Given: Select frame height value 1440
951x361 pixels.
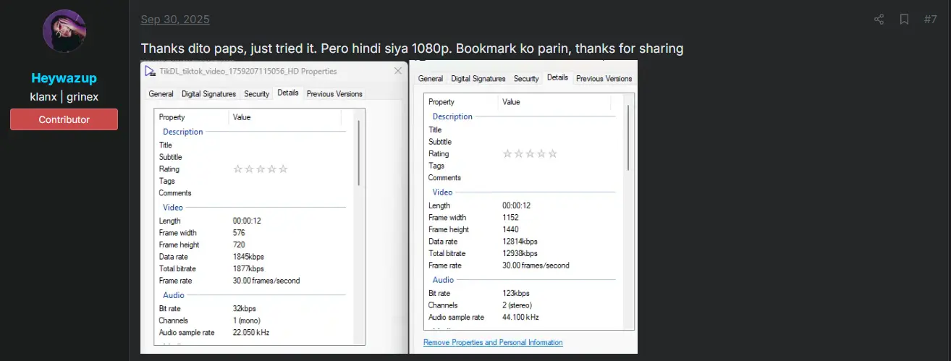Looking at the screenshot, I should click(510, 229).
